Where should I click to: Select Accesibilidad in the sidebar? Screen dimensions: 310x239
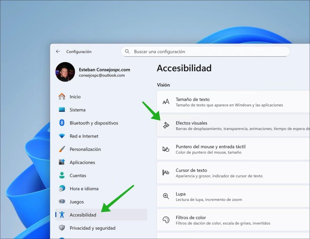point(83,215)
